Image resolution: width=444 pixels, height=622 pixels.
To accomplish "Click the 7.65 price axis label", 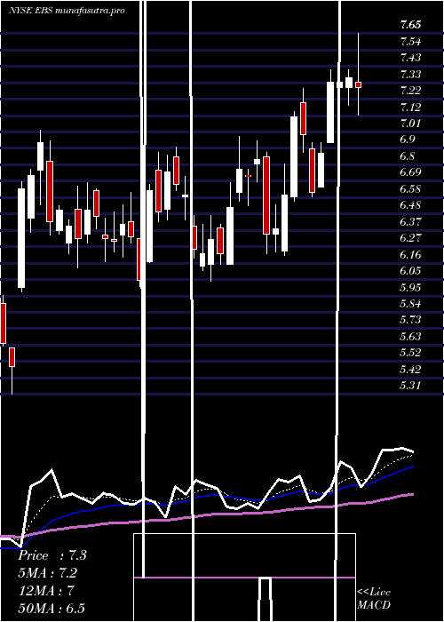I will click(410, 25).
